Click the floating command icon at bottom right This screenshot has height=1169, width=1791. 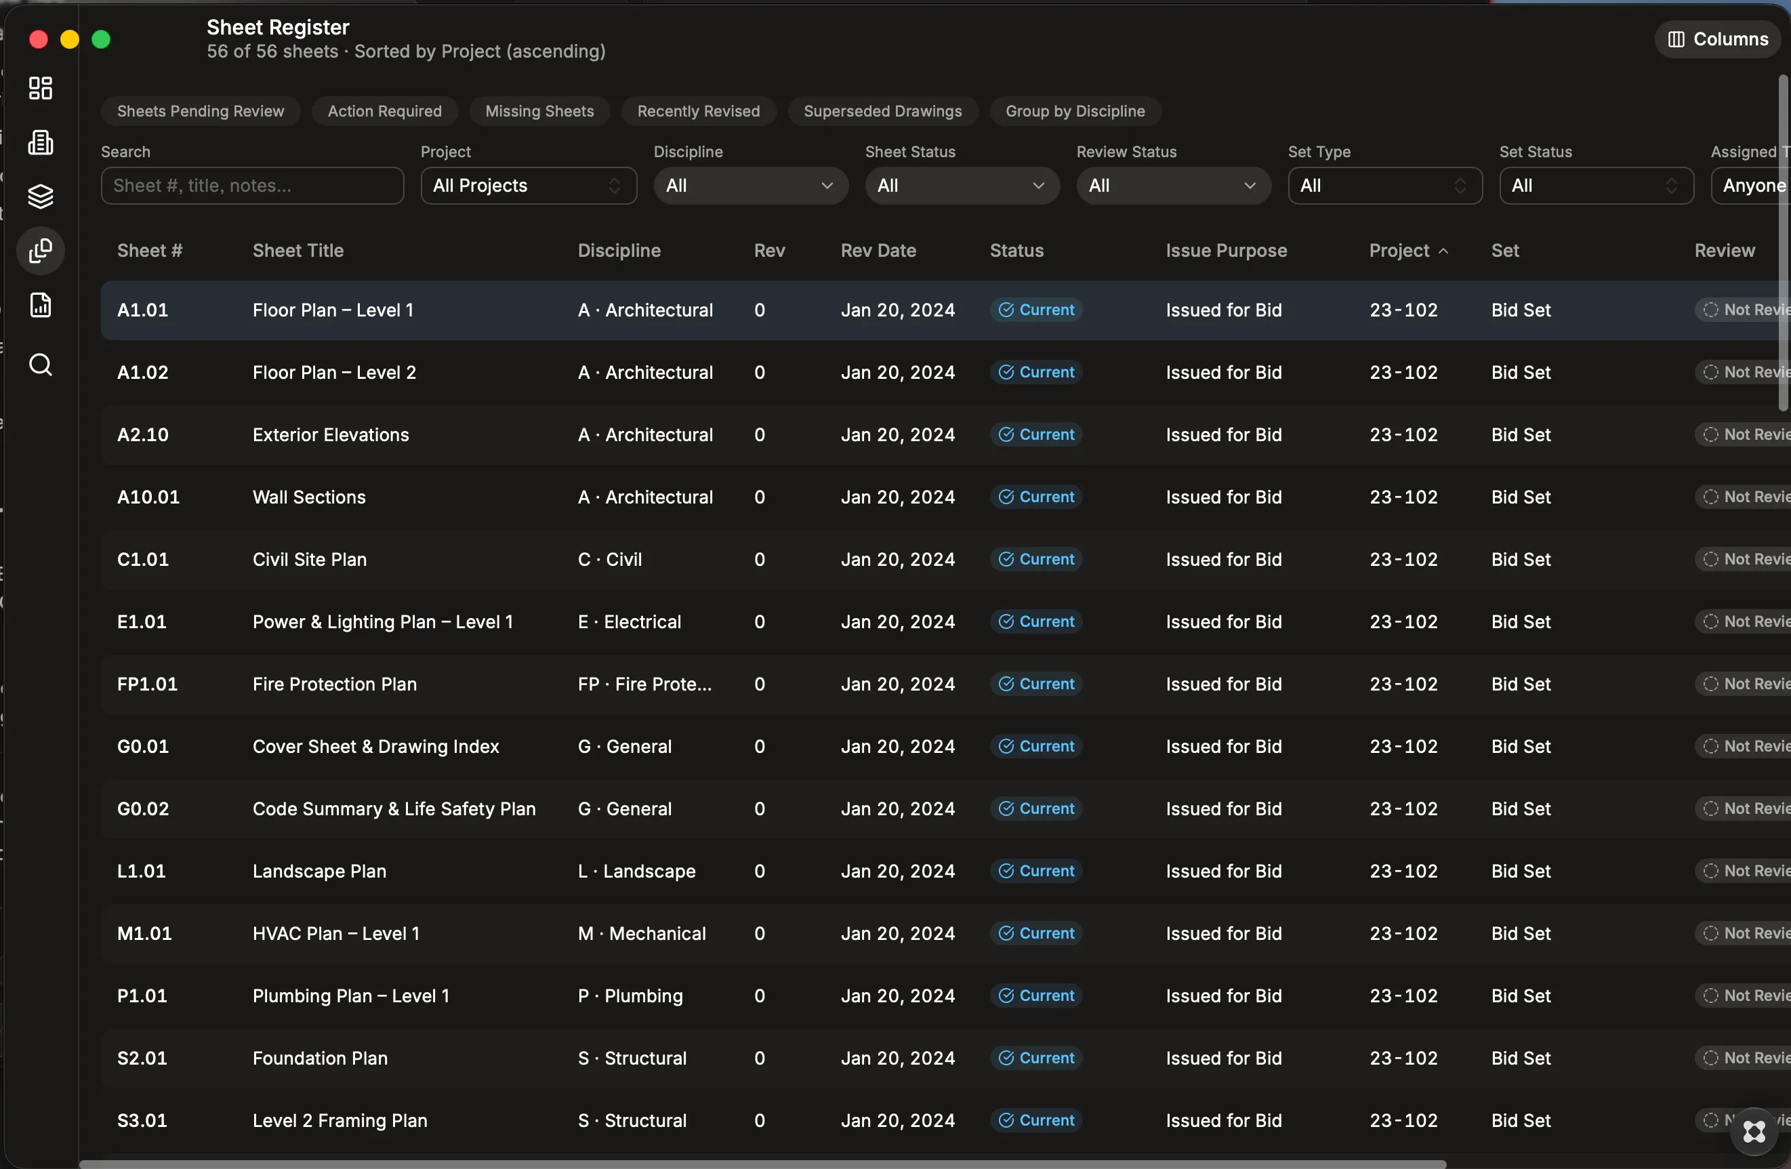pos(1754,1131)
